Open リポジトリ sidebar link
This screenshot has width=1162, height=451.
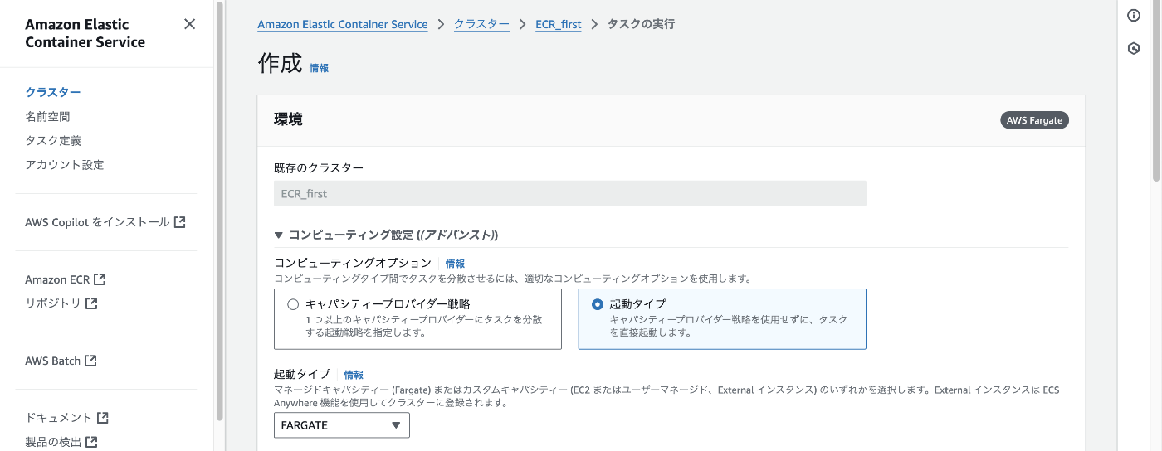(x=61, y=303)
